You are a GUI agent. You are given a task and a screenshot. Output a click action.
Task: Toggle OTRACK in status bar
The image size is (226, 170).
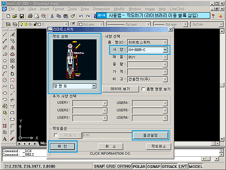pyautogui.click(x=169, y=166)
